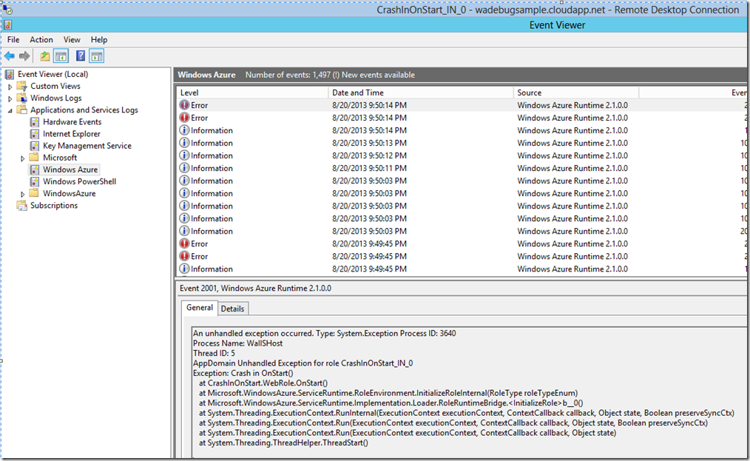Image resolution: width=750 pixels, height=461 pixels.
Task: Click the Forward arrow toolbar icon
Action: pyautogui.click(x=24, y=56)
